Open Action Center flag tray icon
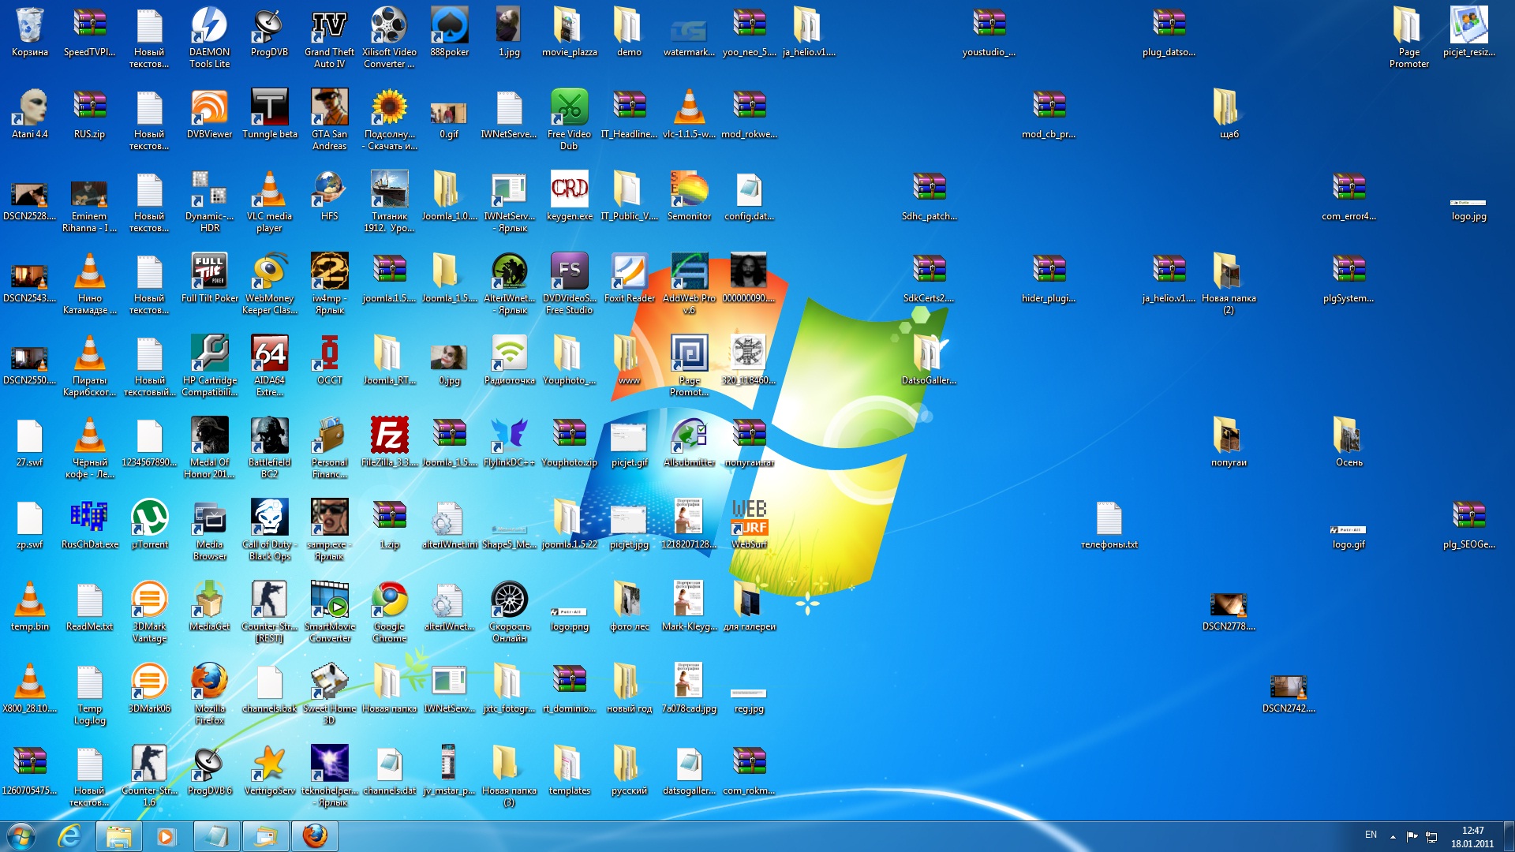 (1412, 836)
